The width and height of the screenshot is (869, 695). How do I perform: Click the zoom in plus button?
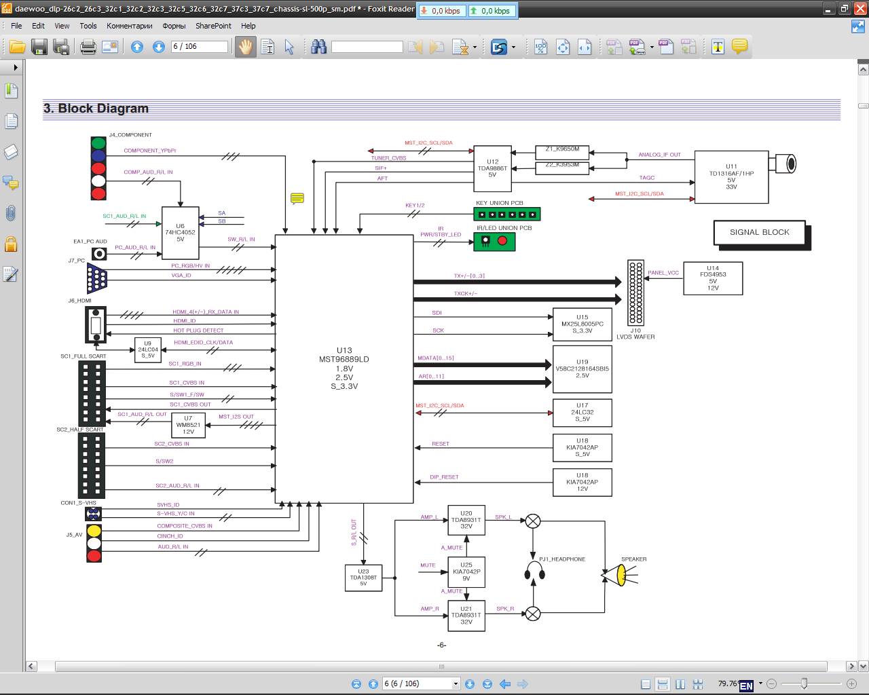click(851, 684)
